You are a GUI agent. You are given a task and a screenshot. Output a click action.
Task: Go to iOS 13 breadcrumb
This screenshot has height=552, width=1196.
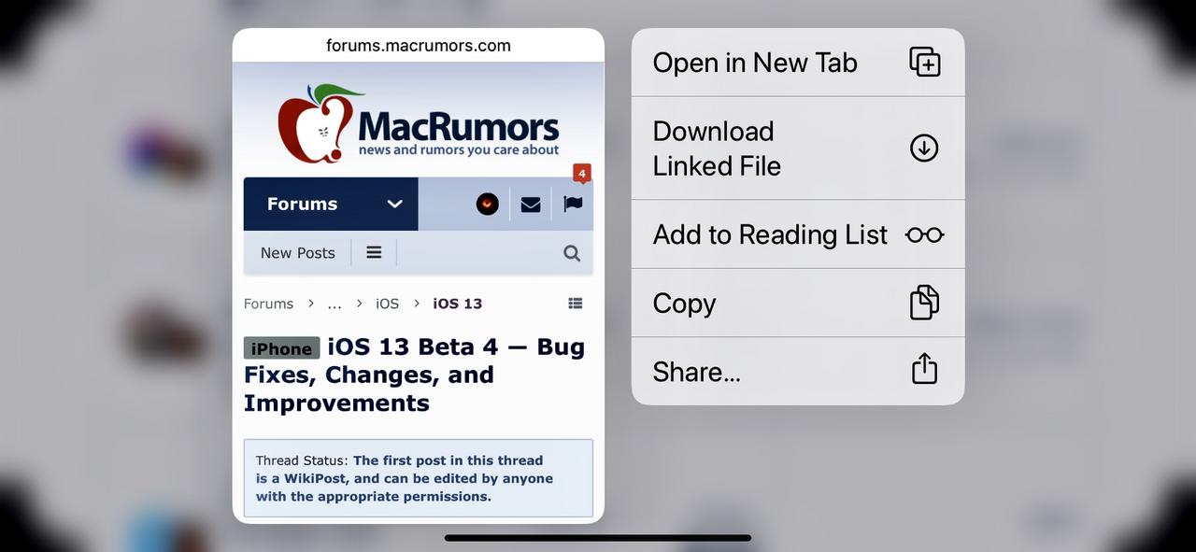pyautogui.click(x=458, y=304)
